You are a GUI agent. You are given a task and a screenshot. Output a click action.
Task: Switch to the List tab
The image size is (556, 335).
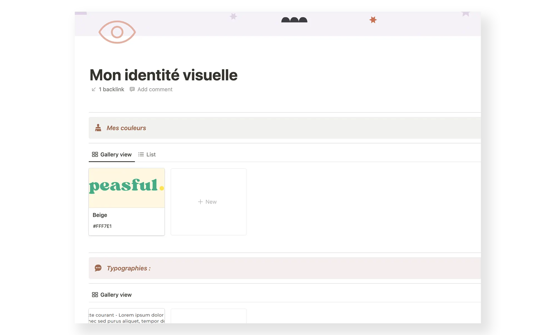click(x=151, y=154)
